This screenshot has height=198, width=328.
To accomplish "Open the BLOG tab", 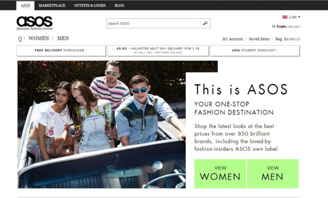I will coord(119,5).
